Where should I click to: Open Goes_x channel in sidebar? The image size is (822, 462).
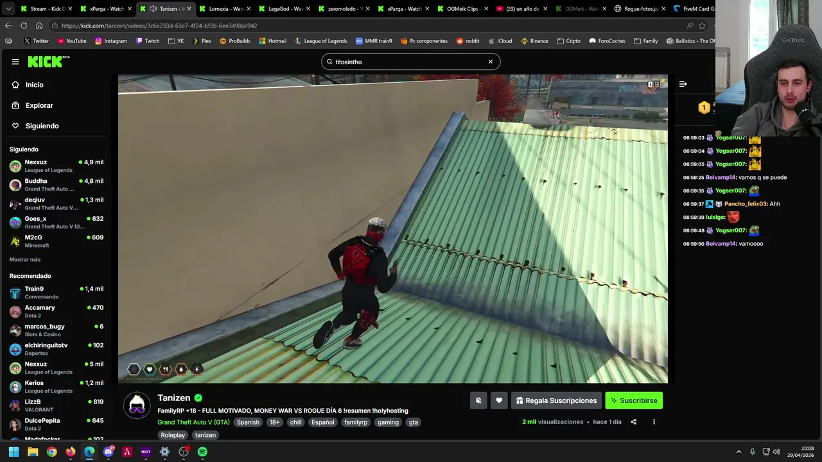pos(57,222)
